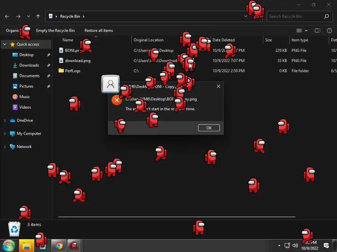Go forward with the right arrow
Viewport: 337px width, 252px height.
18,16
